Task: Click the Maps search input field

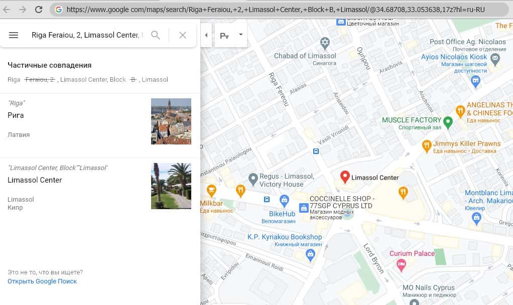Action: click(87, 35)
